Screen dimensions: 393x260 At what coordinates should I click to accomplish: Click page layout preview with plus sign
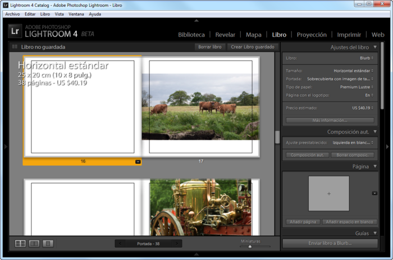point(328,193)
